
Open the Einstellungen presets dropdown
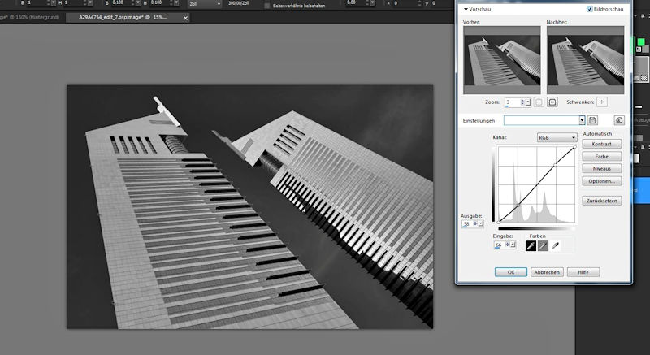582,120
